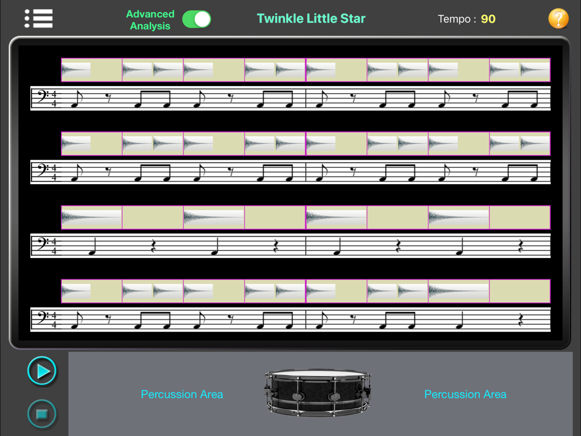Tap the right Percussion Area label

[465, 394]
